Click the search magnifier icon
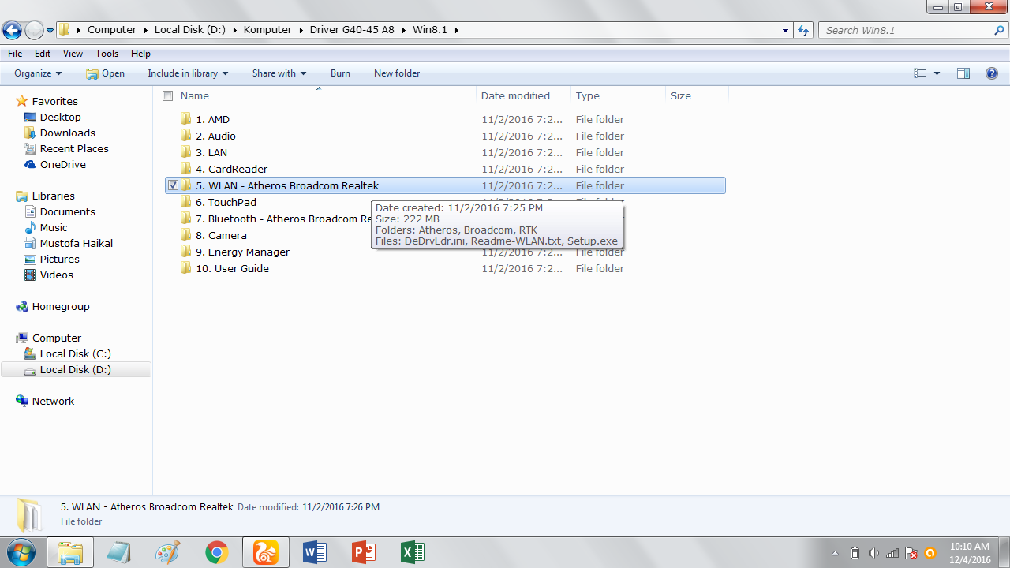The height and width of the screenshot is (568, 1010). click(x=999, y=30)
